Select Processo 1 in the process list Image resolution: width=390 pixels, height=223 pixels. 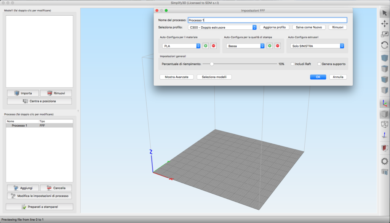point(19,125)
